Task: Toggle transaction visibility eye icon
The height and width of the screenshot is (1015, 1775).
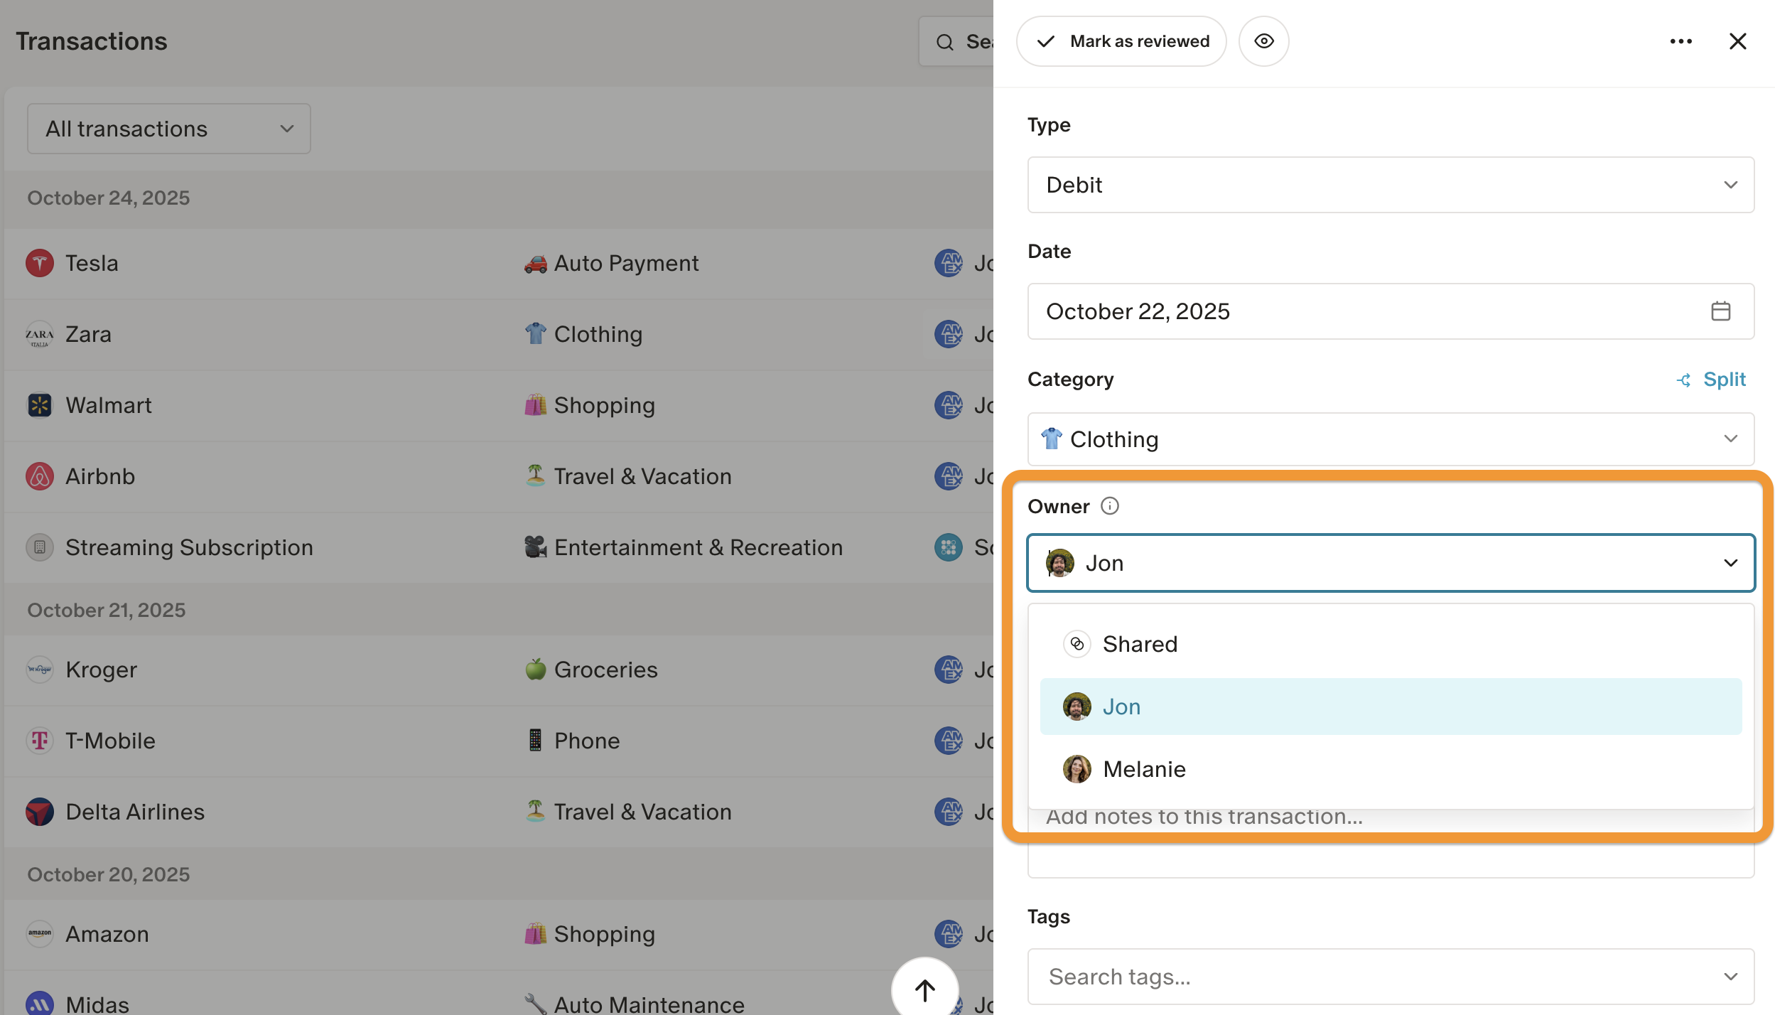Action: click(1263, 41)
